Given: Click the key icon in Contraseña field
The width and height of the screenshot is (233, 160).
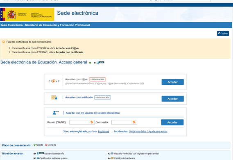Looking at the screenshot, I should [134, 122].
